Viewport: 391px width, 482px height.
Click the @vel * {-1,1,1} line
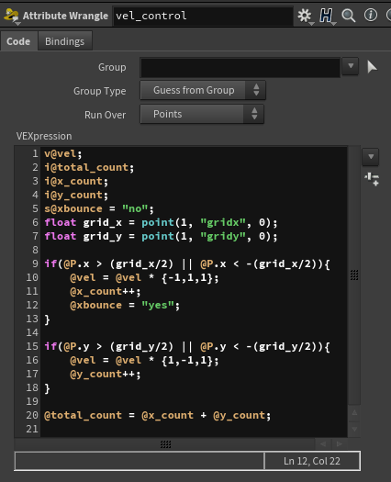coord(144,278)
